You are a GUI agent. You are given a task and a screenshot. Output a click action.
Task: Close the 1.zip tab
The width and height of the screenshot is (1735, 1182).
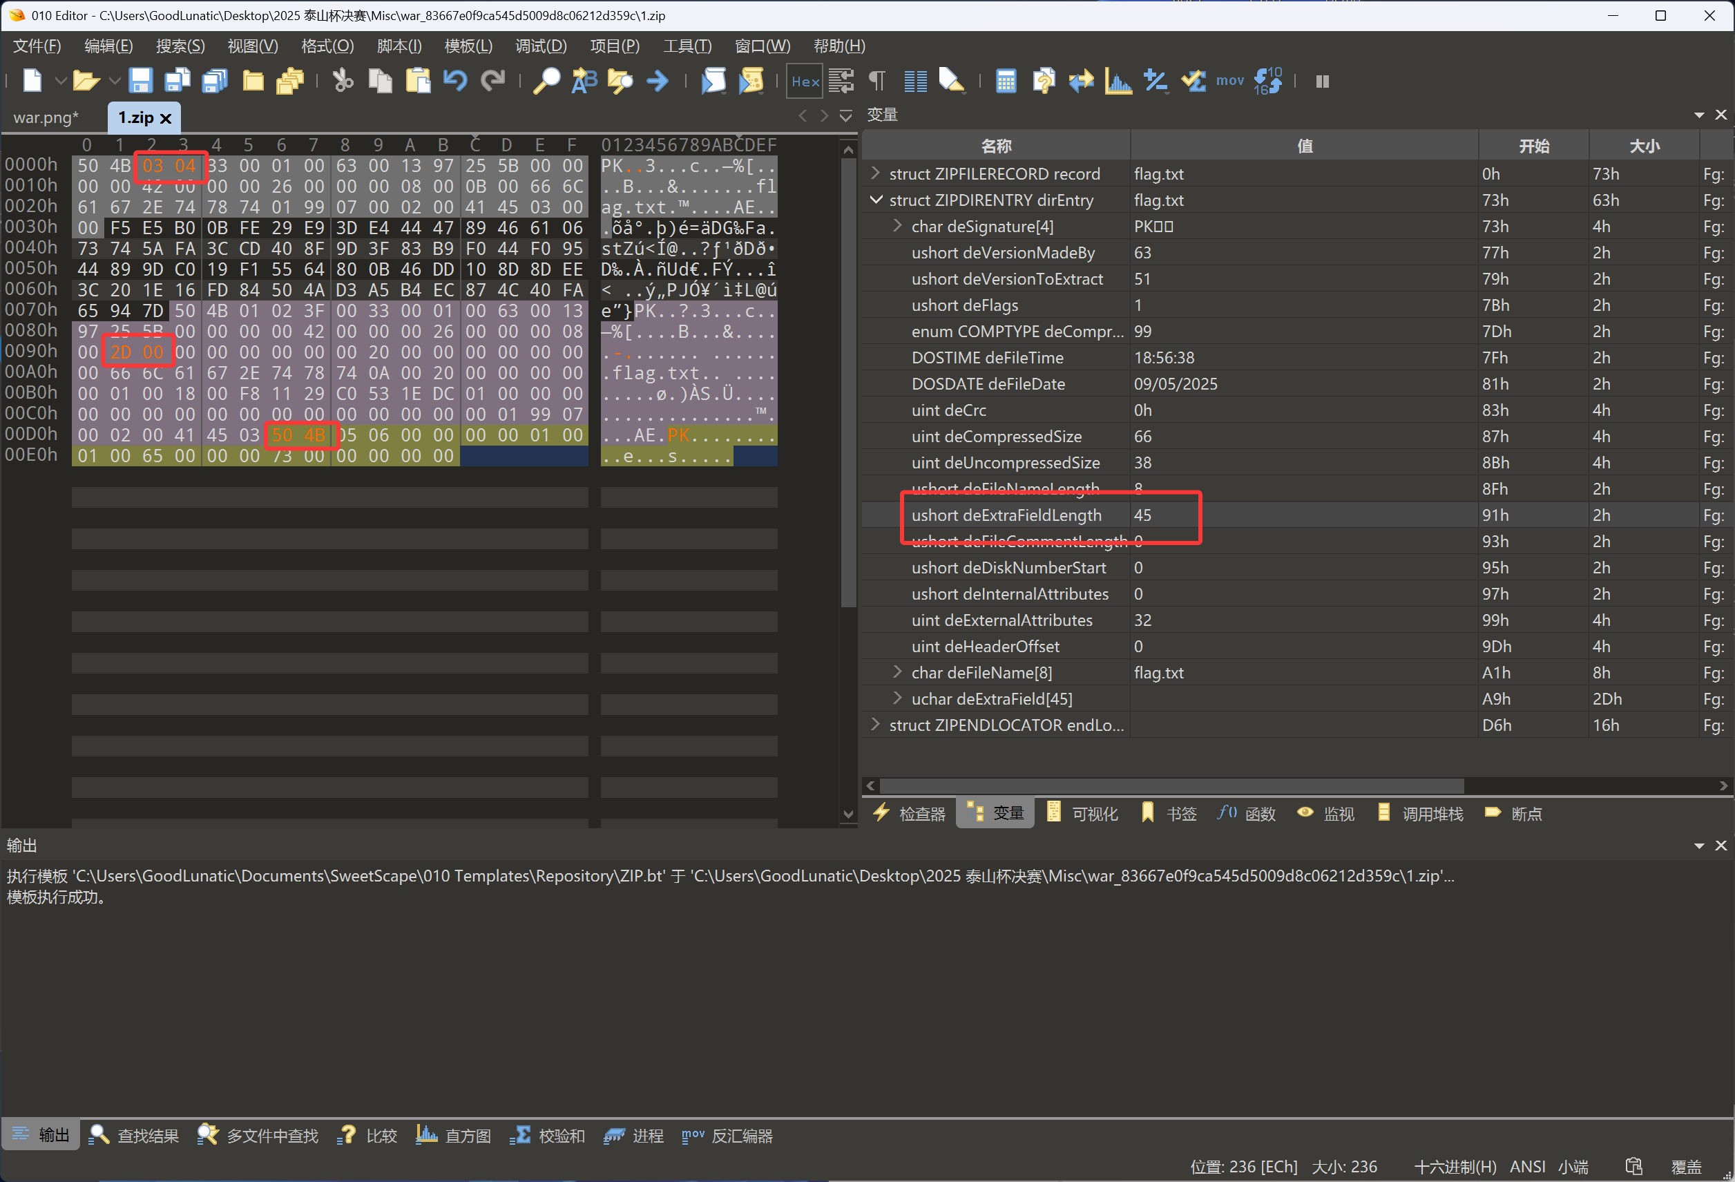pyautogui.click(x=166, y=118)
